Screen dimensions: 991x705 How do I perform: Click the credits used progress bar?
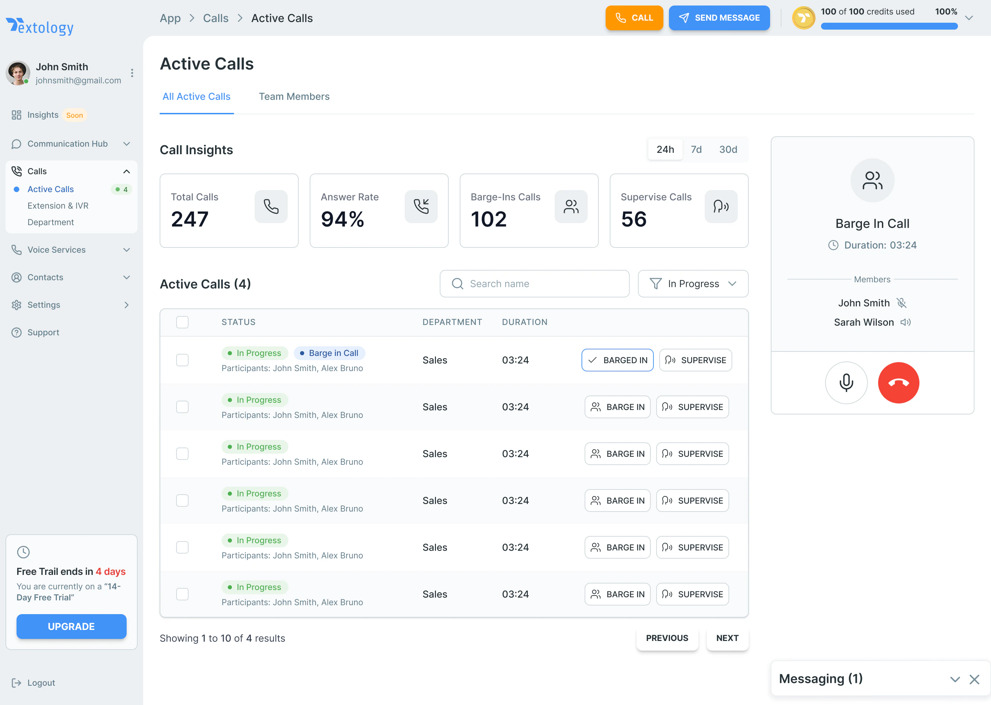[888, 26]
